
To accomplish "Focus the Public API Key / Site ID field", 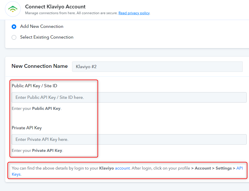I will click(x=129, y=97).
